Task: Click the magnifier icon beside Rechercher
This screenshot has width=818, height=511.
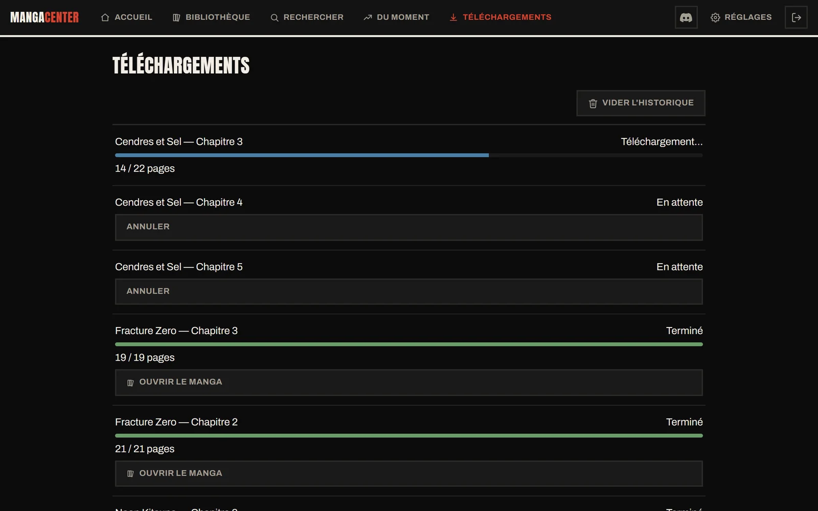Action: coord(275,17)
